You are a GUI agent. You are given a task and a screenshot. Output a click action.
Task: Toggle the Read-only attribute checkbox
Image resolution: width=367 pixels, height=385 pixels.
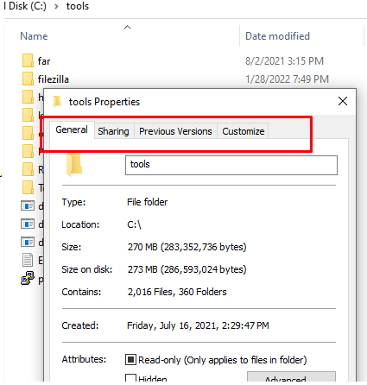pos(130,360)
